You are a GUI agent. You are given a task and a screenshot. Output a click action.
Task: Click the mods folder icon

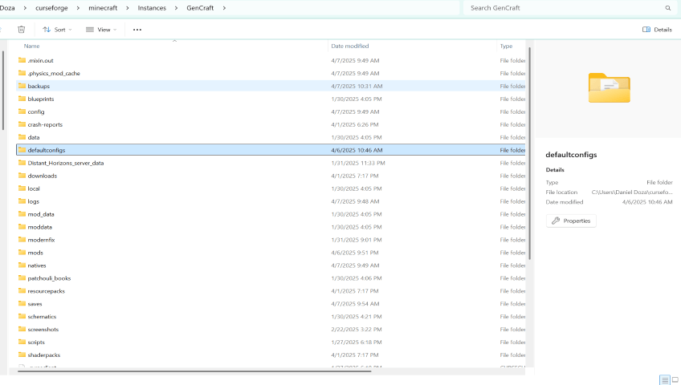tap(22, 253)
